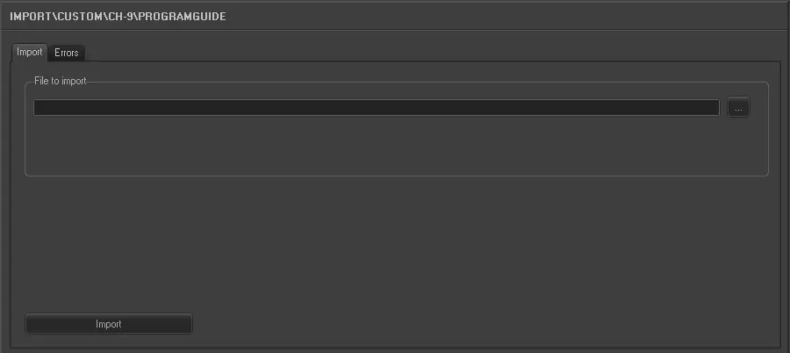Start the program guide import
The width and height of the screenshot is (790, 353).
[109, 324]
